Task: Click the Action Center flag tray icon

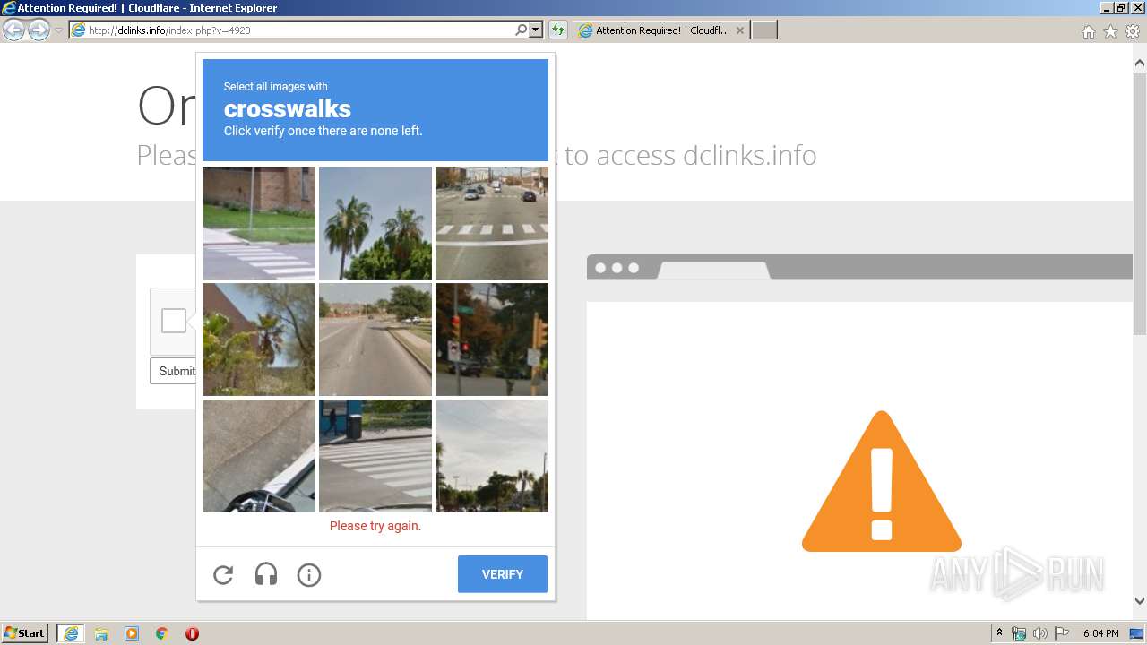Action: pos(1062,633)
